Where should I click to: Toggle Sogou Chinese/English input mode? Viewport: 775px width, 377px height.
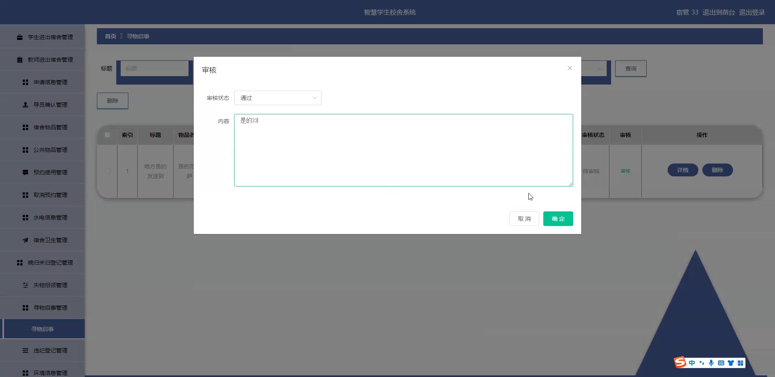[x=692, y=363]
